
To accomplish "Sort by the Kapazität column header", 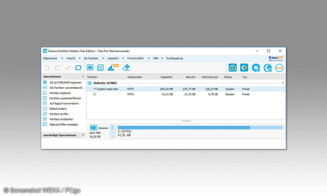I will (163, 77).
